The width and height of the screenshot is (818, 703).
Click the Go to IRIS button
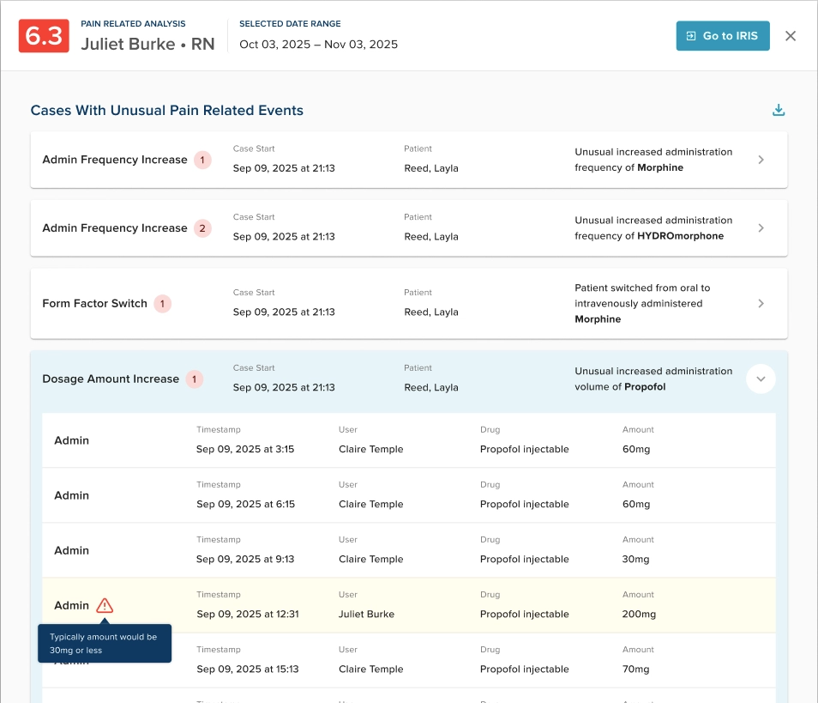723,35
